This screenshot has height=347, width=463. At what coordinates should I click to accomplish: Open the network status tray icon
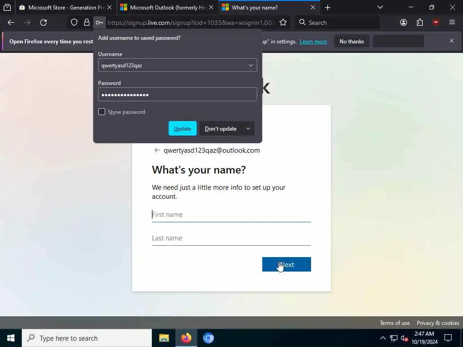(x=394, y=338)
